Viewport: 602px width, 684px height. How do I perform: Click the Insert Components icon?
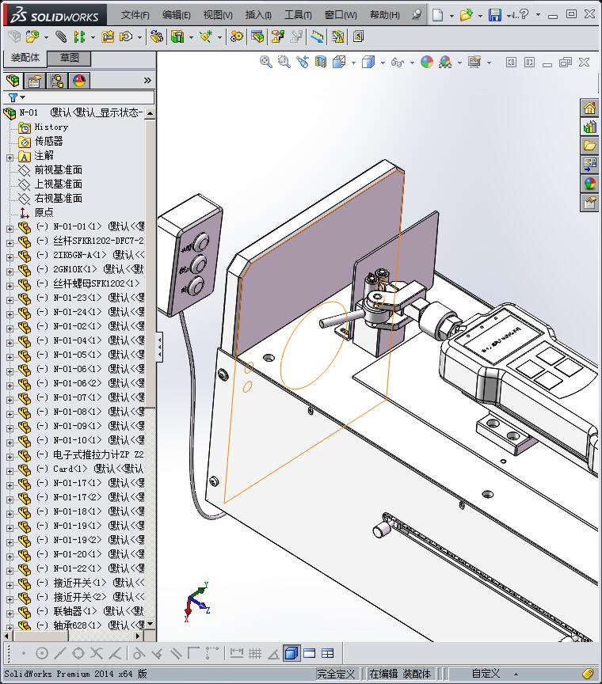32,36
